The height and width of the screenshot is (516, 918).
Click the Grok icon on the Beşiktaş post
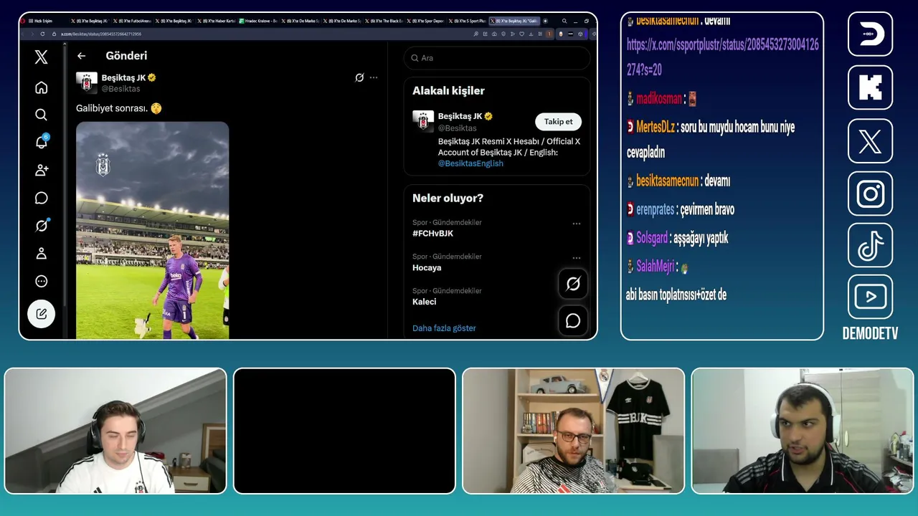[359, 77]
